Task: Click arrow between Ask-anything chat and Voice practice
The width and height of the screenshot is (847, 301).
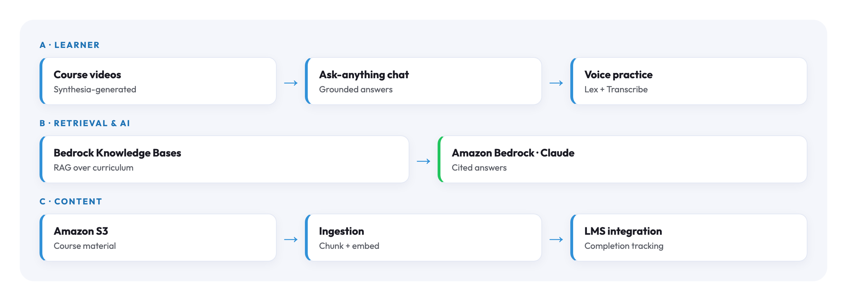Action: coord(556,83)
